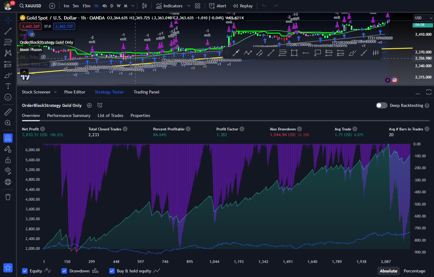Open strategy settings gear icon
Image resolution: width=434 pixels, height=277 pixels.
[x=89, y=105]
